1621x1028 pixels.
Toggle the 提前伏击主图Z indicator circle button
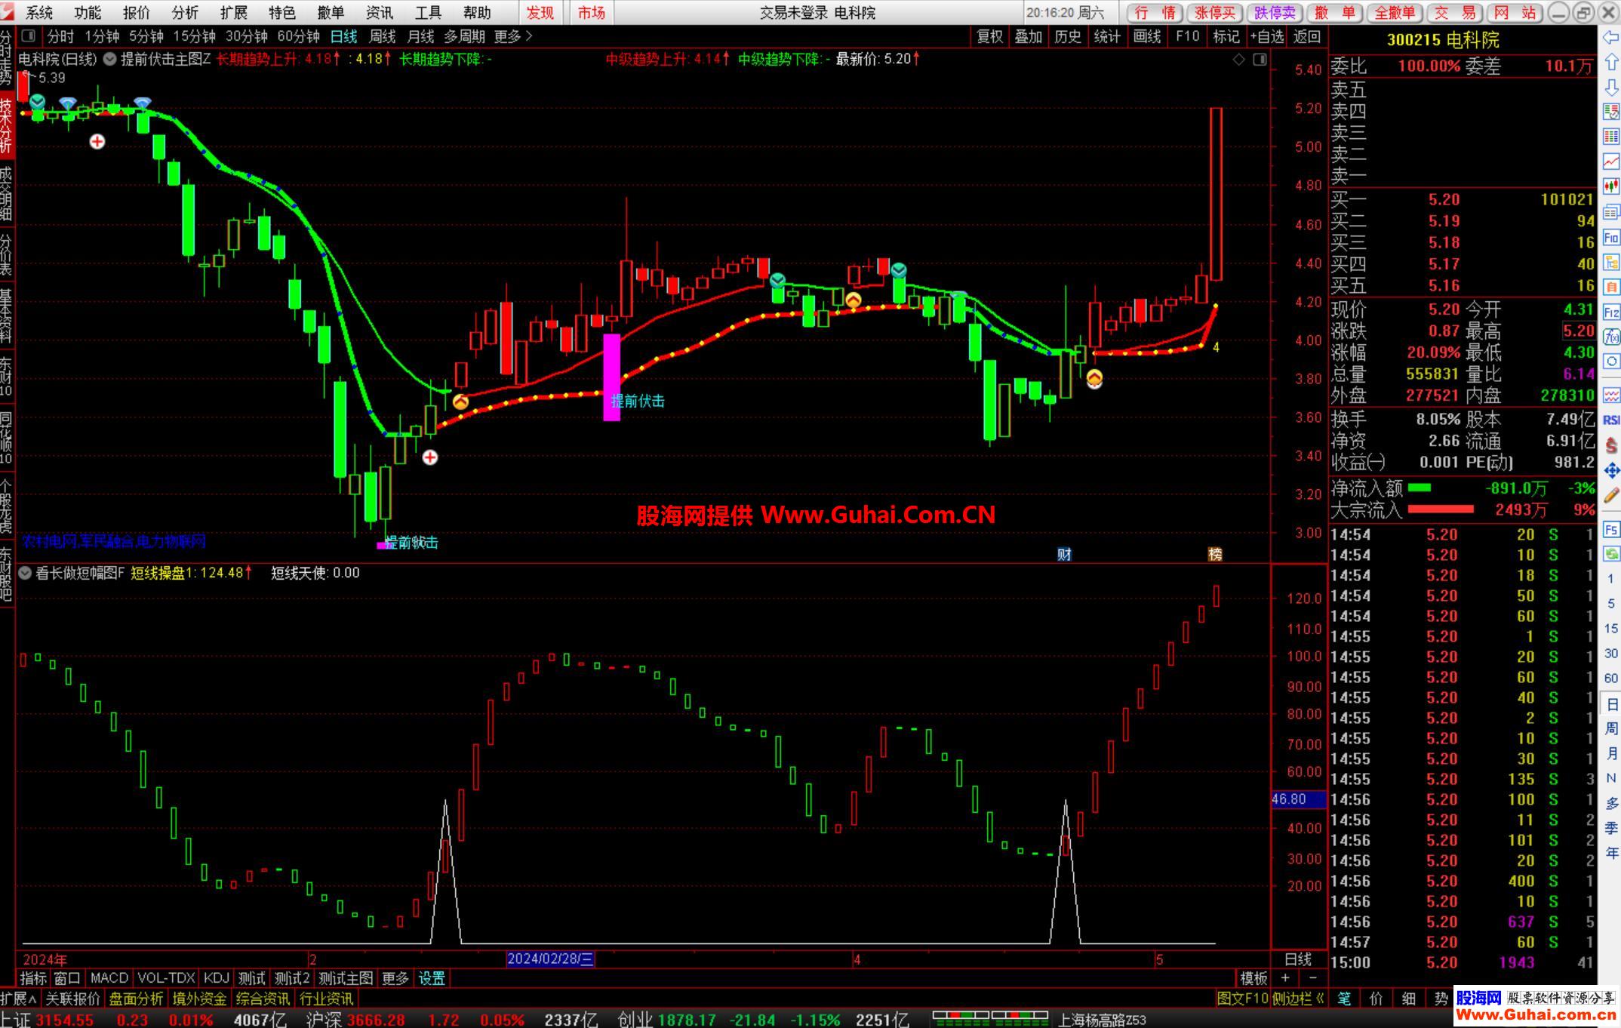coord(109,59)
